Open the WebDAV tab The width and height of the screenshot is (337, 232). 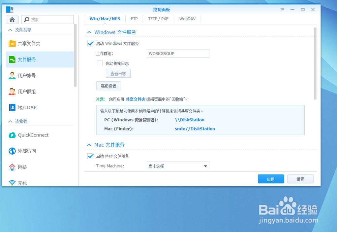187,19
